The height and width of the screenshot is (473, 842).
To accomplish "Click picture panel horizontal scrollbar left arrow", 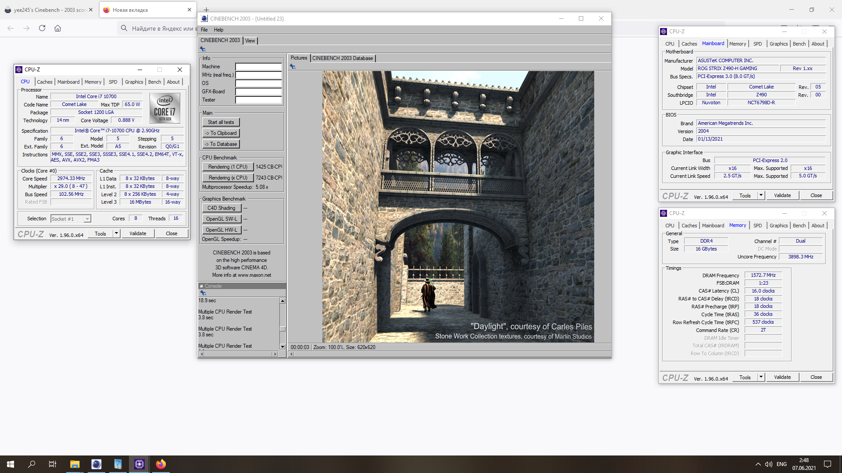I will 291,354.
